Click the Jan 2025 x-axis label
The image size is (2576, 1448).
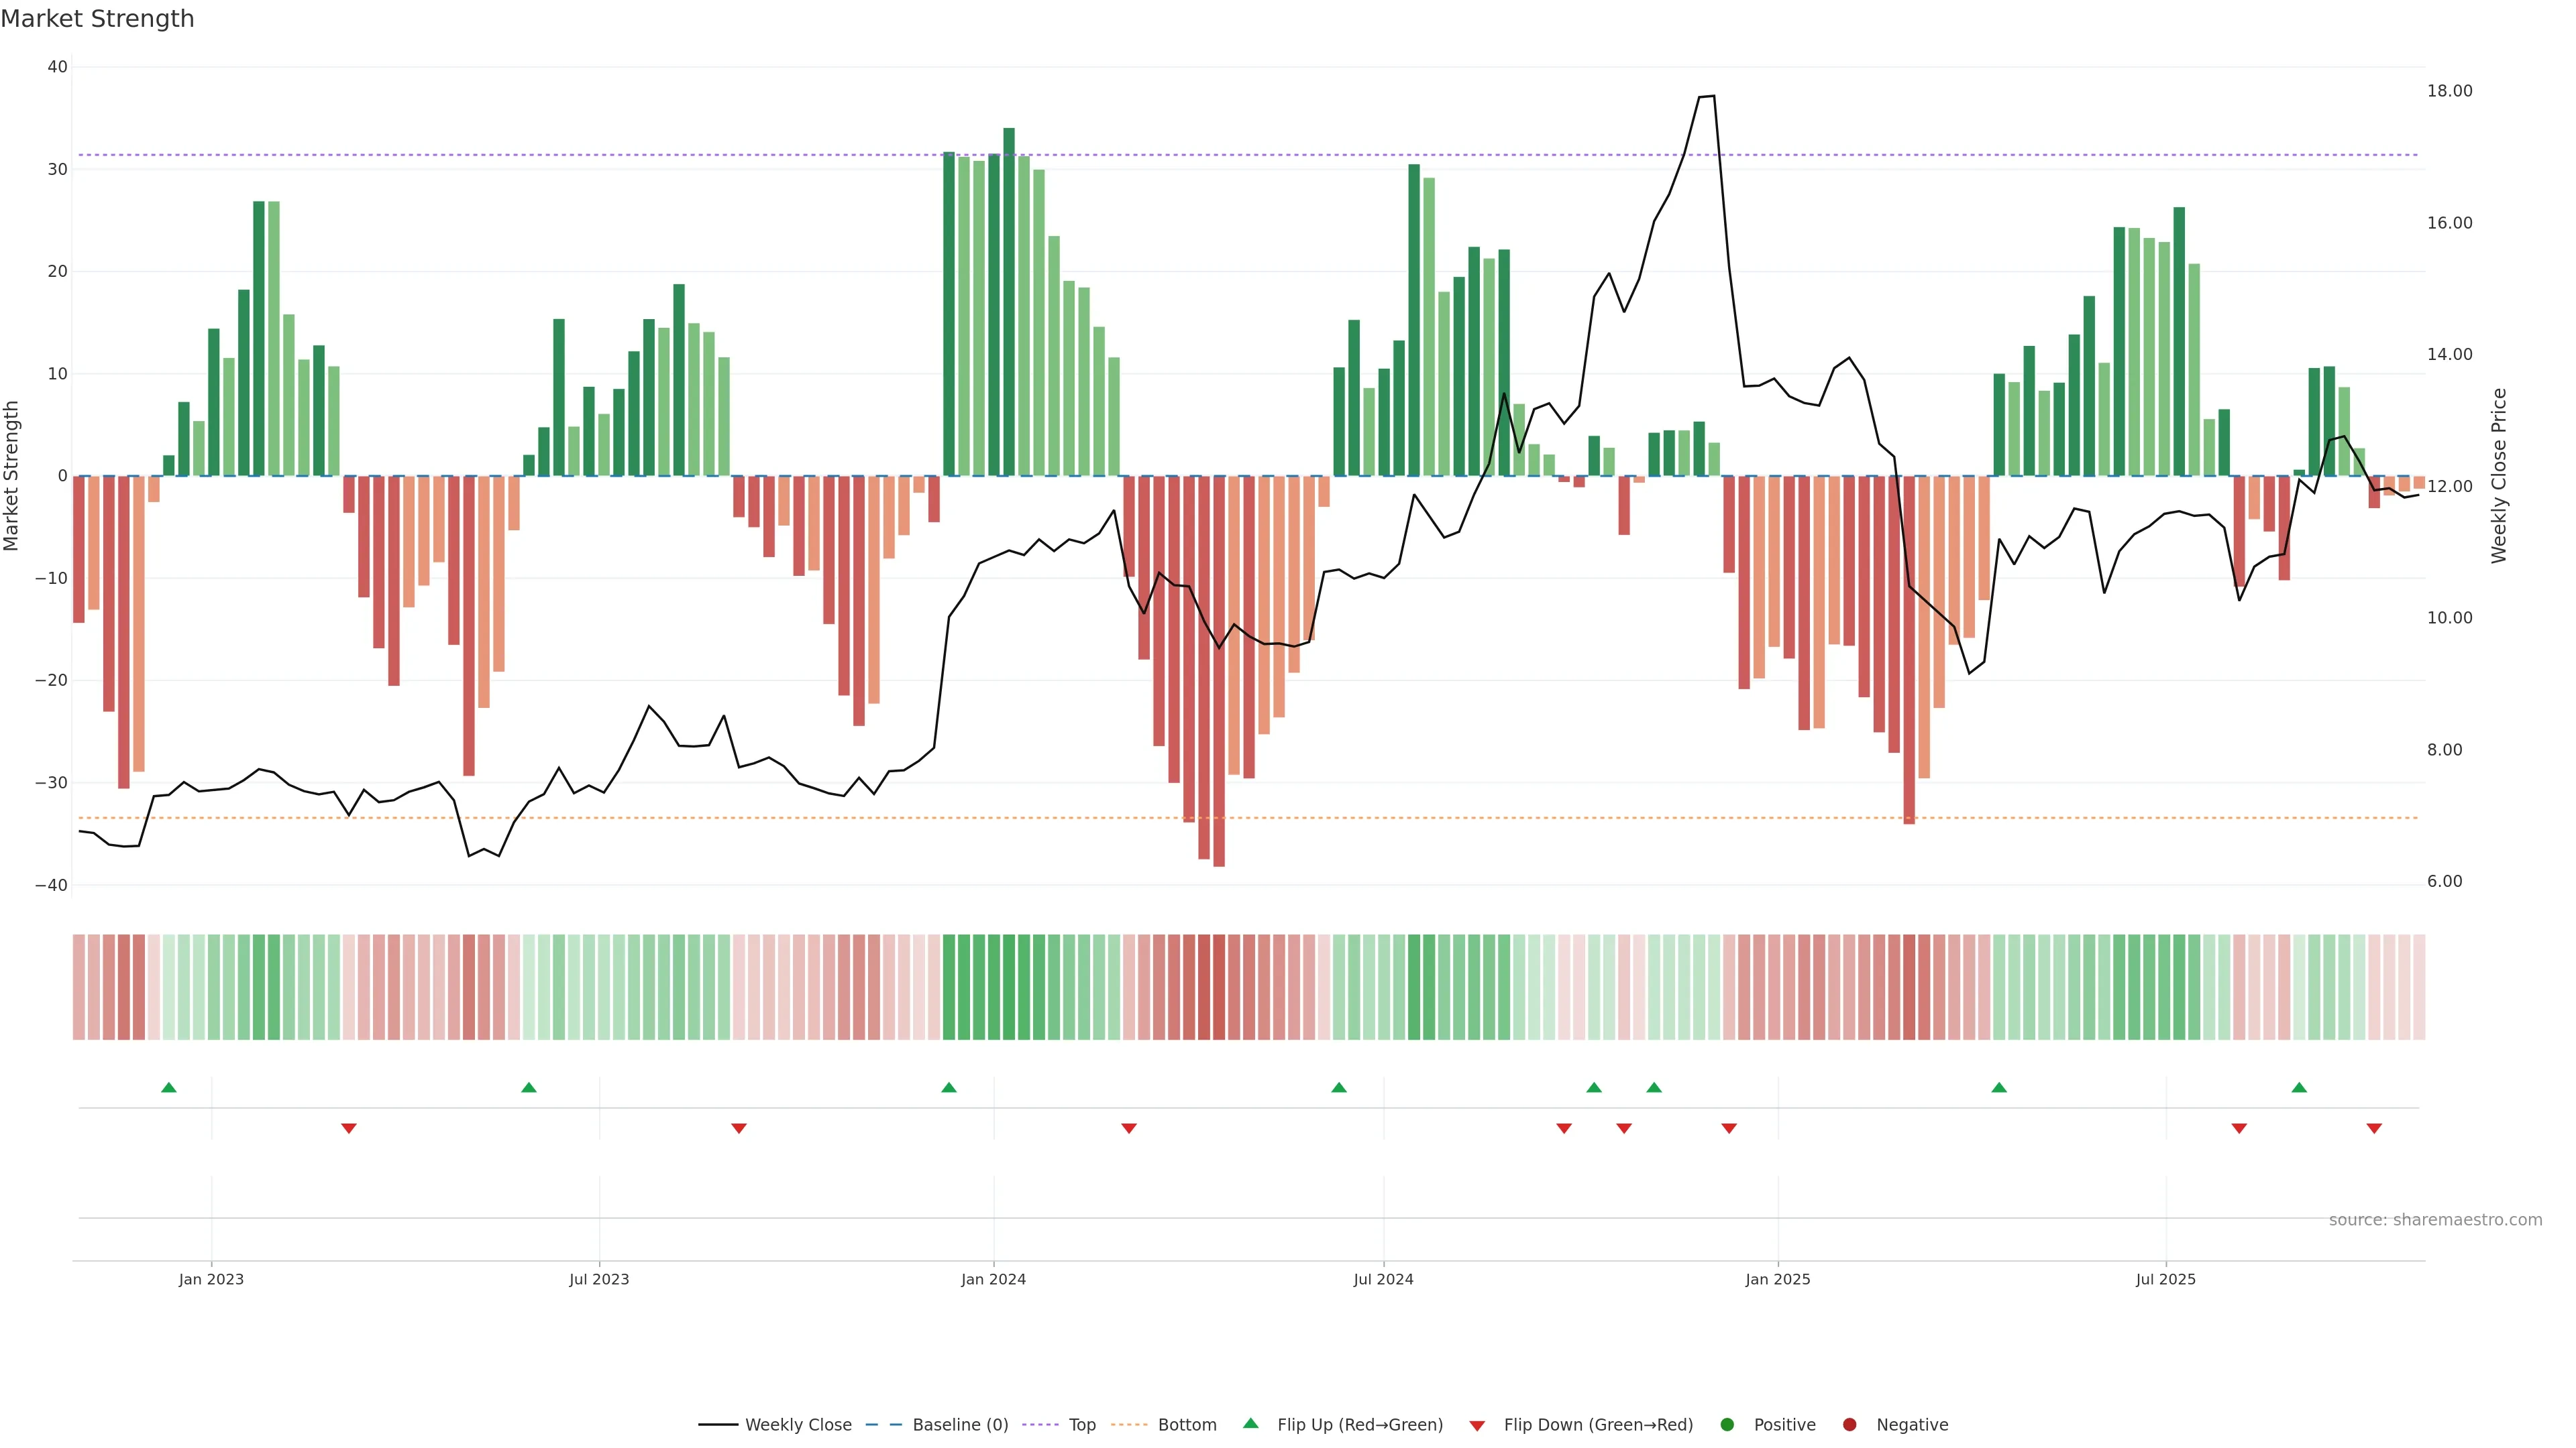point(1778,1279)
